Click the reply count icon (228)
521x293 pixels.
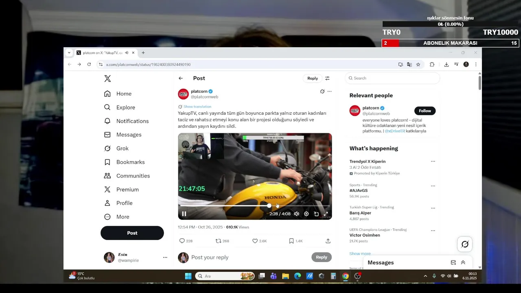tap(182, 241)
